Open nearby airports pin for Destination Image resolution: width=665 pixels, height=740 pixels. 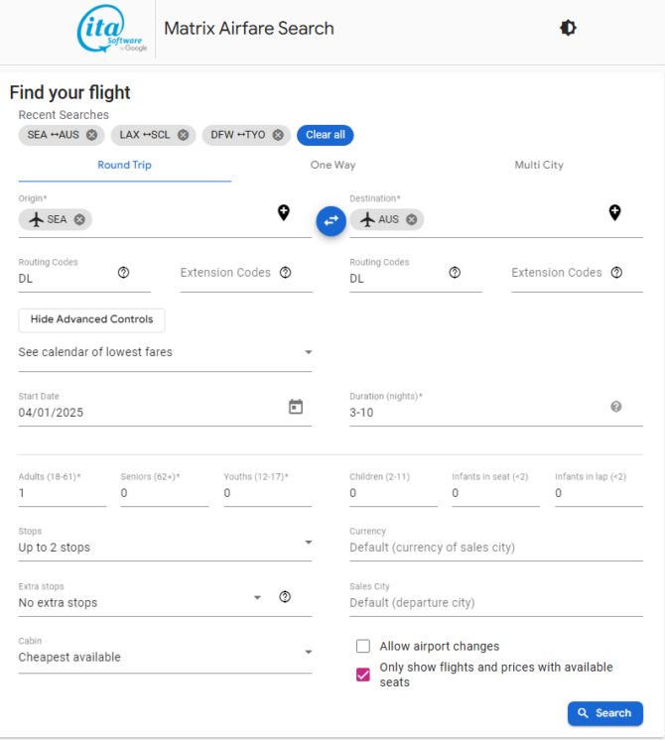pos(614,212)
